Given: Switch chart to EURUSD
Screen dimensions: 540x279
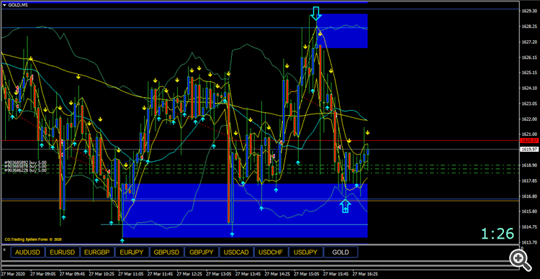Looking at the screenshot, I should 63,252.
